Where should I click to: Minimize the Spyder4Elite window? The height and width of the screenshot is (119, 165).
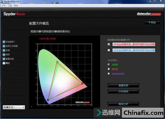click(x=150, y=1)
